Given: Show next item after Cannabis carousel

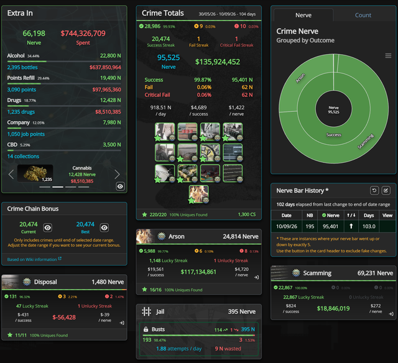Looking at the screenshot, I should [117, 174].
